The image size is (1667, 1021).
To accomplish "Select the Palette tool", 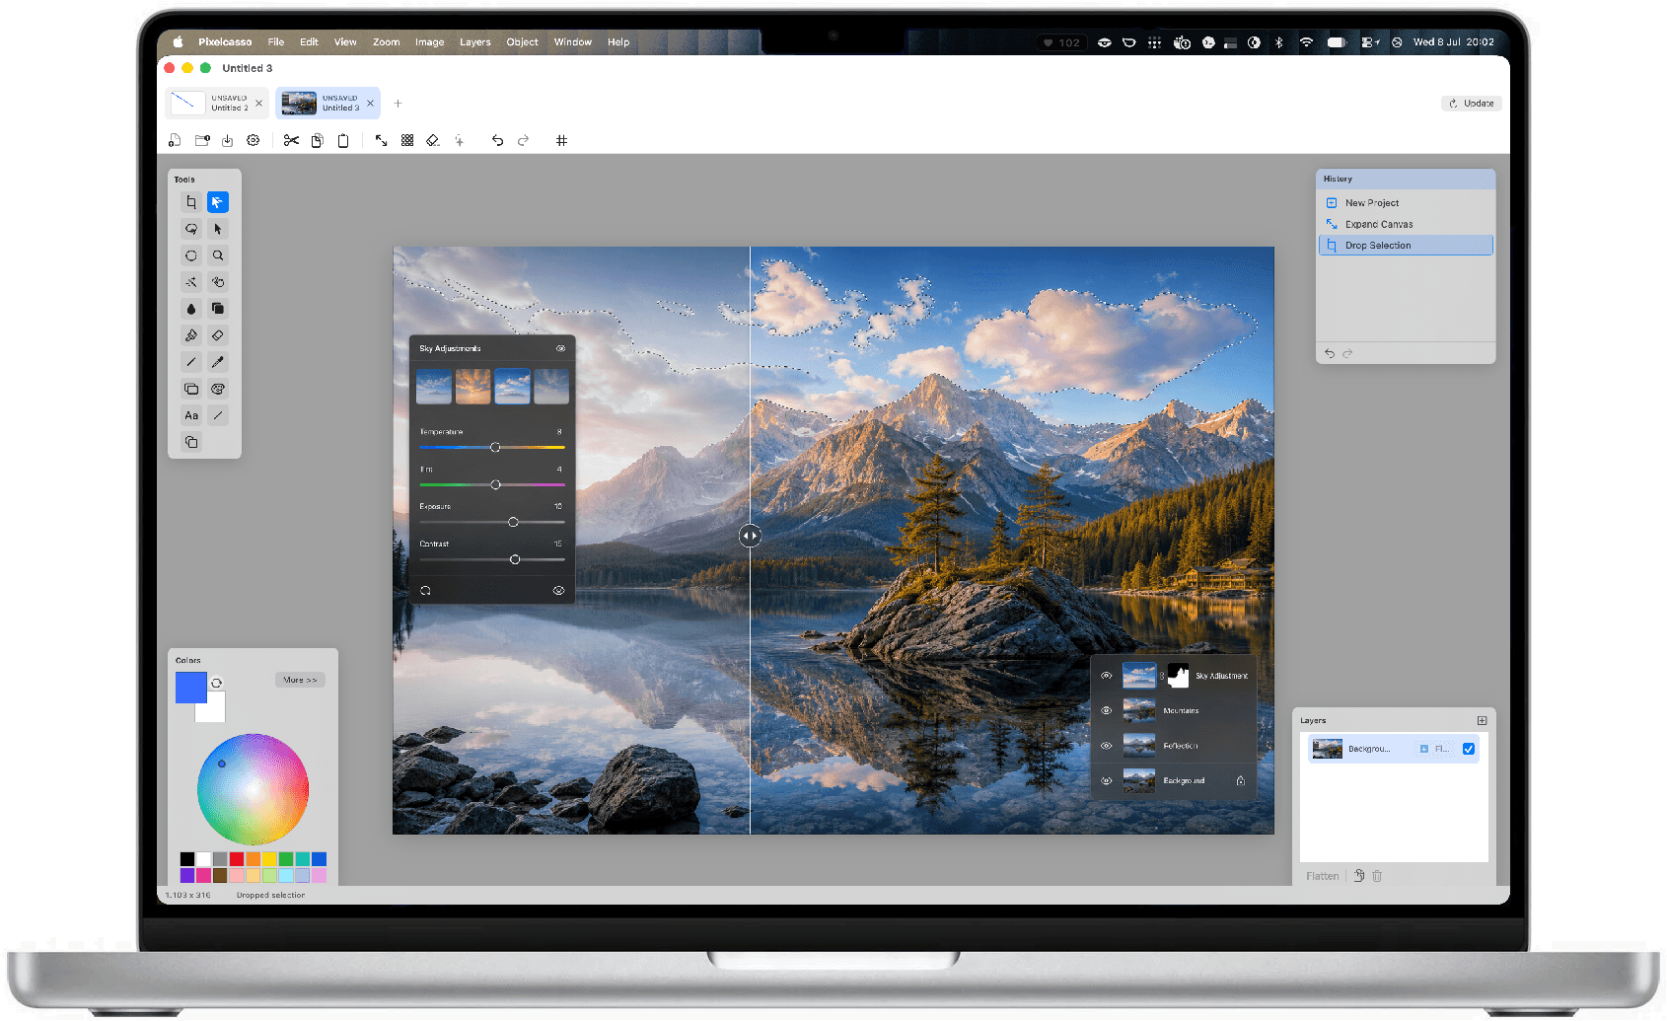I will click(218, 389).
